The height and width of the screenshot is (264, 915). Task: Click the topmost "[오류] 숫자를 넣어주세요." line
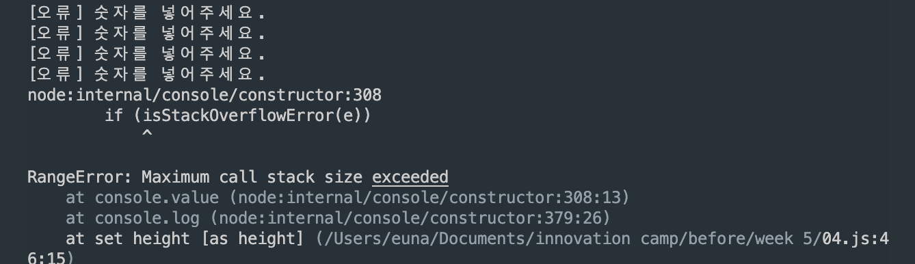click(146, 12)
